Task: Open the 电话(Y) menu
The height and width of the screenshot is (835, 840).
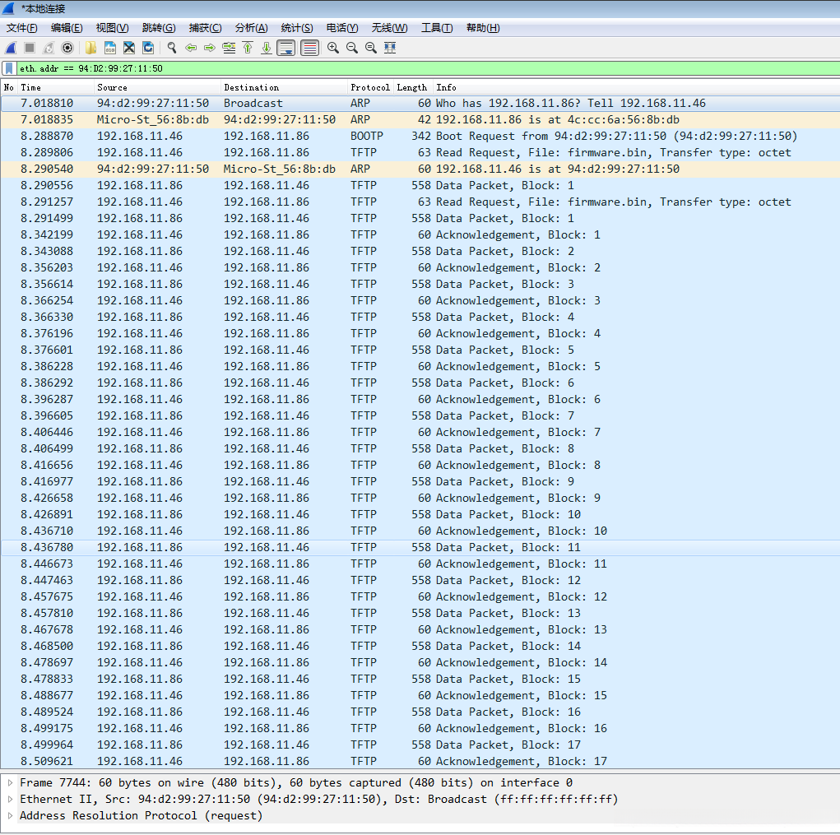Action: coord(342,28)
